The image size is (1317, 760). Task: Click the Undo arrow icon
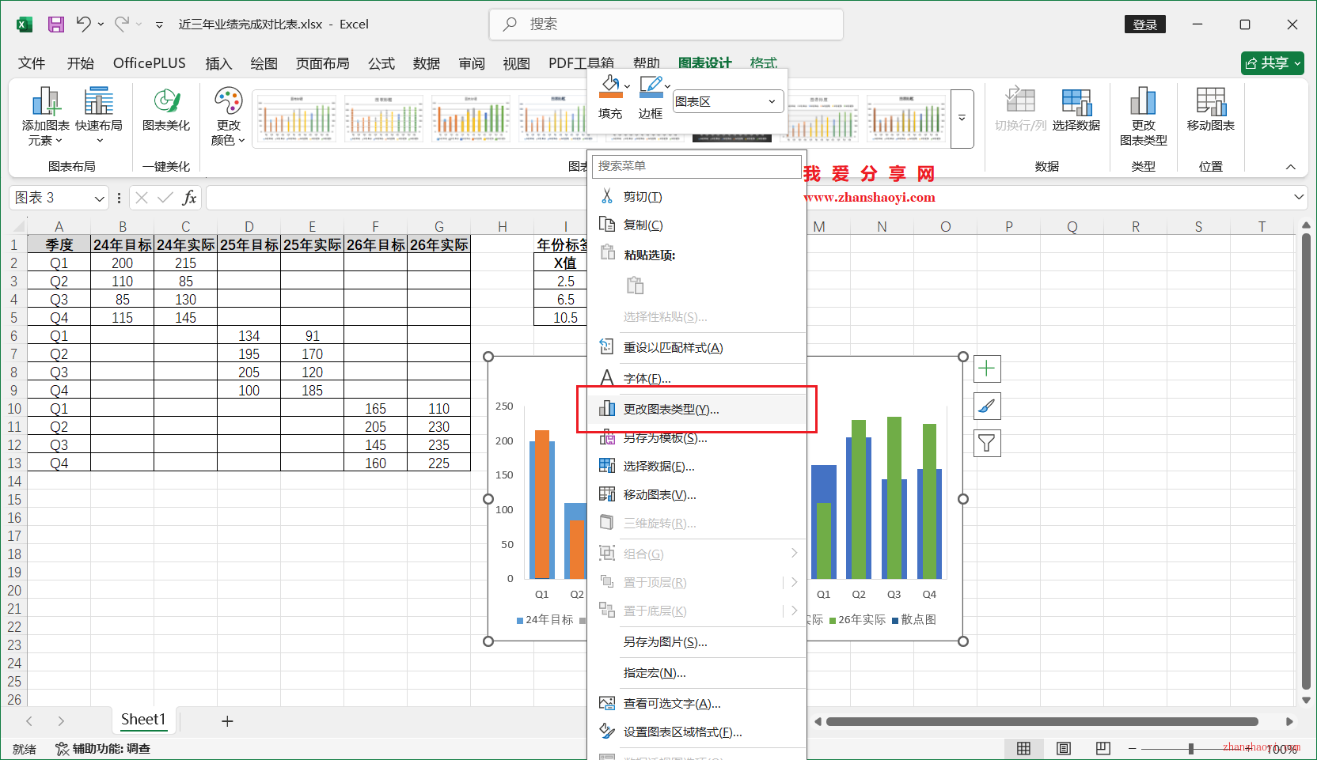83,25
